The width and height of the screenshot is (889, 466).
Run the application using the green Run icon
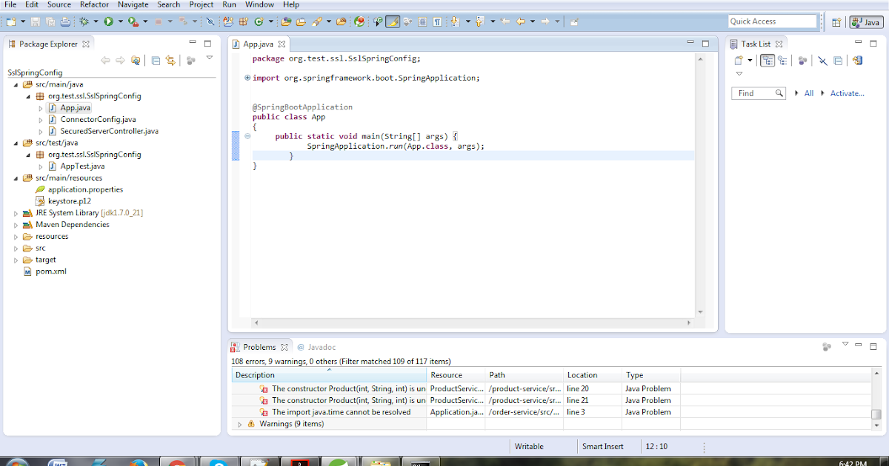[108, 21]
